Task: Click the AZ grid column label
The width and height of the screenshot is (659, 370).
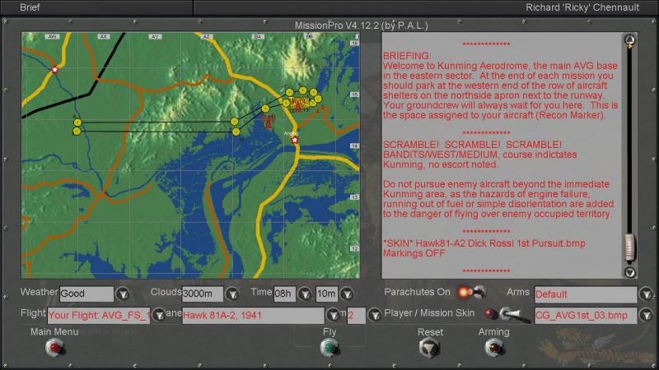Action: [x=206, y=36]
